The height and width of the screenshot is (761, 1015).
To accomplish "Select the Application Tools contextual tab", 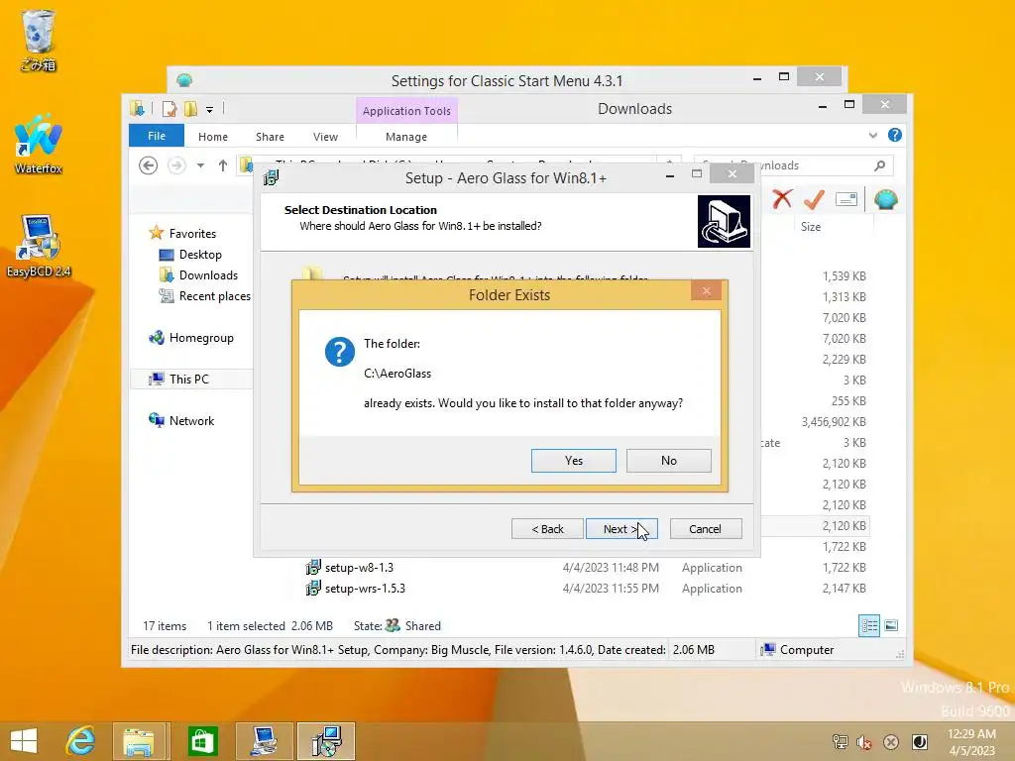I will tap(406, 111).
